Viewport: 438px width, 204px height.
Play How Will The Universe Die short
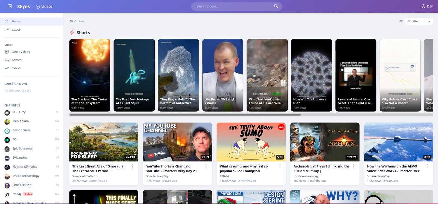[x=311, y=75]
